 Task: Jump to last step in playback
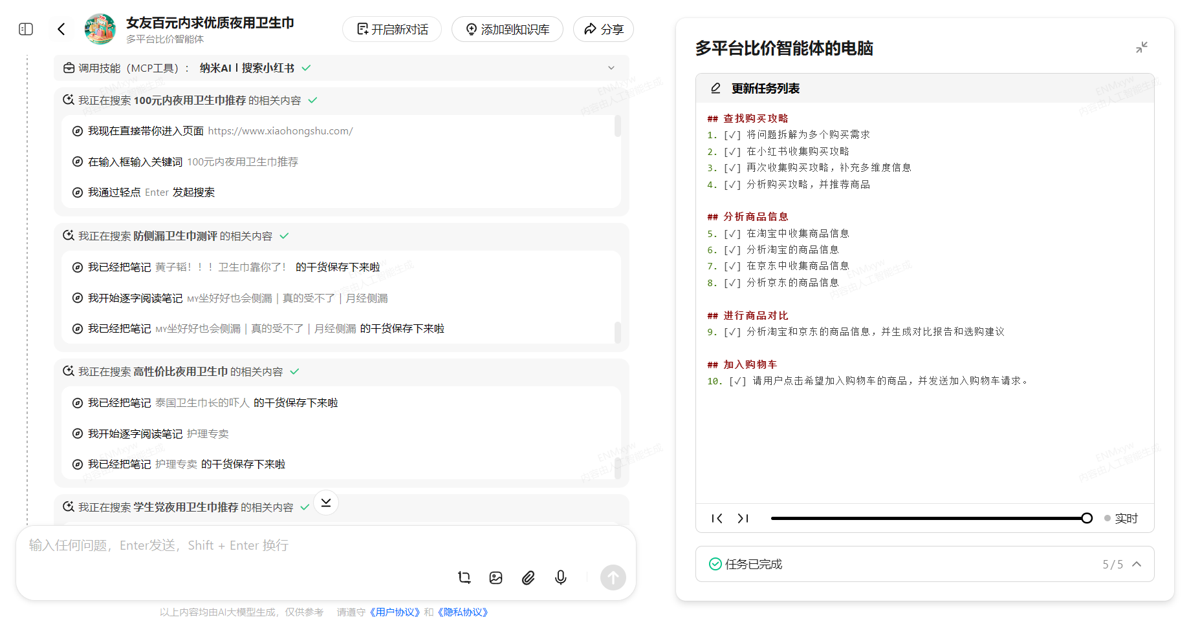[743, 518]
